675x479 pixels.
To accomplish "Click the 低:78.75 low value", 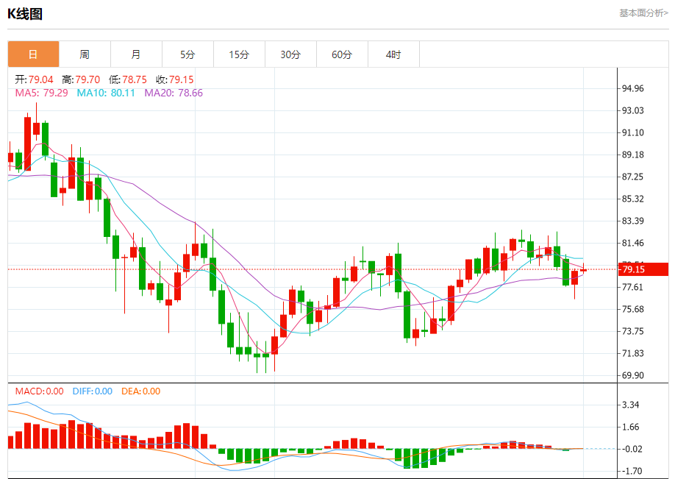I will pyautogui.click(x=128, y=79).
